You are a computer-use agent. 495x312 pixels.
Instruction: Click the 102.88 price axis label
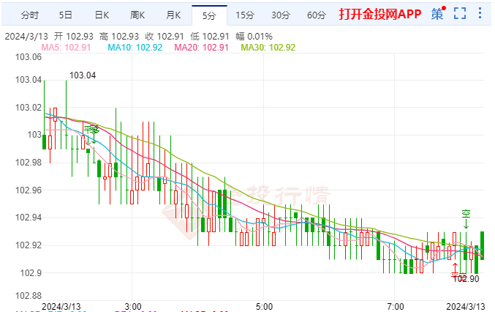29,296
